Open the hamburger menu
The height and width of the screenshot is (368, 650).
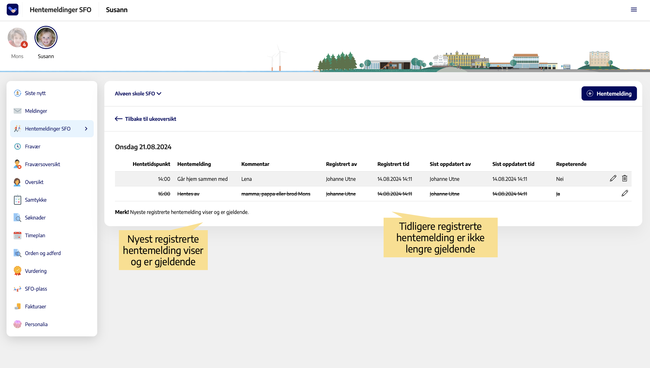[634, 10]
